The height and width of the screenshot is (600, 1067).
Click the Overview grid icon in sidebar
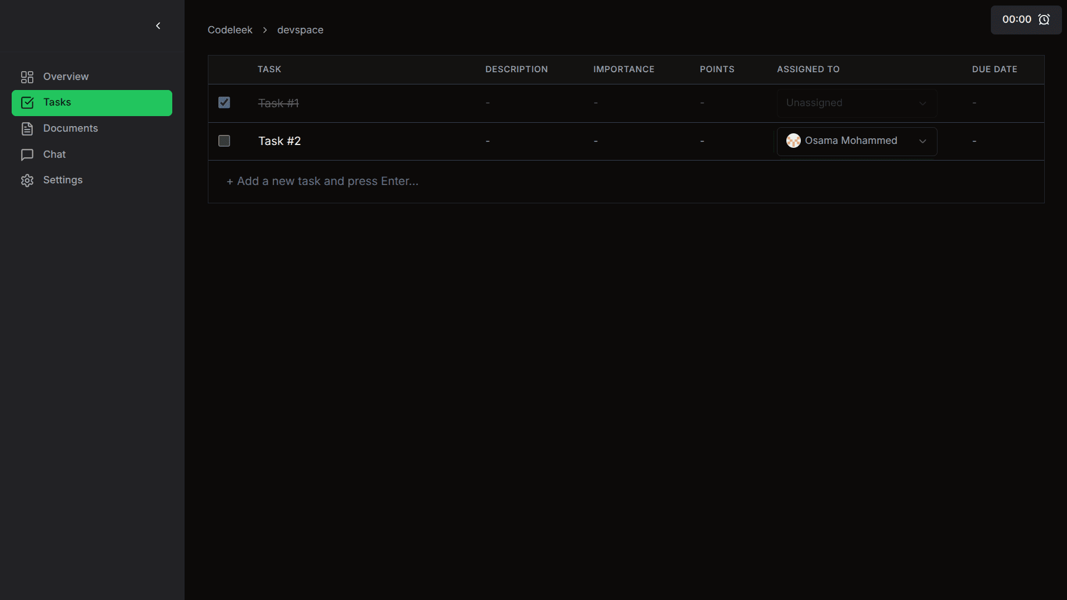27,77
